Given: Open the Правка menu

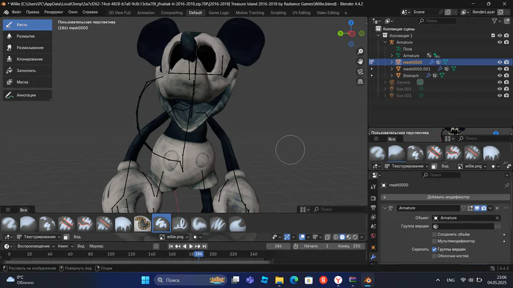Looking at the screenshot, I should [x=32, y=12].
